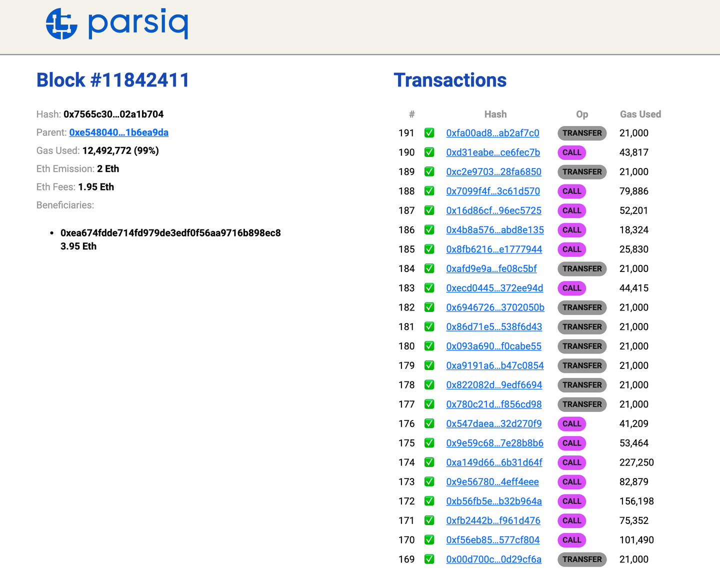This screenshot has width=720, height=570.
Task: Open transaction 0xa9191a6…b47c0854
Action: click(495, 365)
